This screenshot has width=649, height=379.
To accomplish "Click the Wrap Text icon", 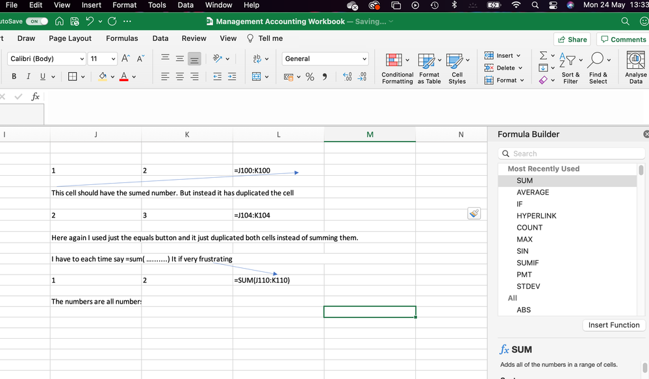I will pyautogui.click(x=257, y=58).
